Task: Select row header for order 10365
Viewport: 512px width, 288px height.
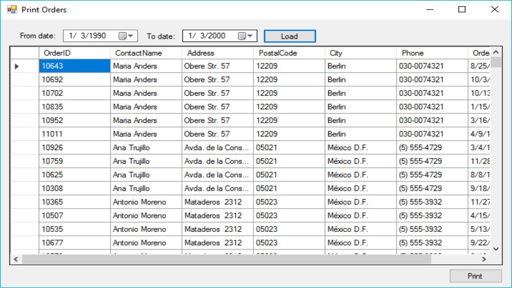Action: tap(24, 202)
